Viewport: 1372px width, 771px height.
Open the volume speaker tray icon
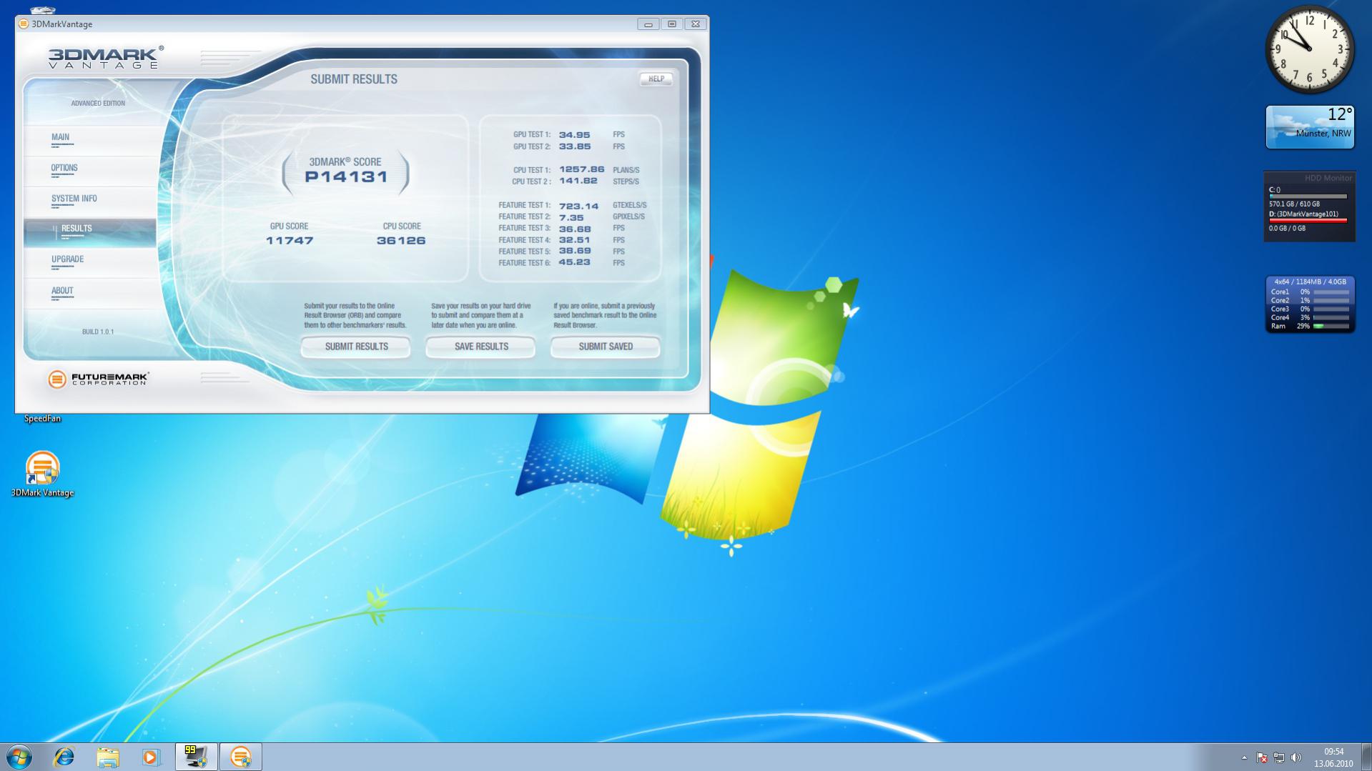point(1296,757)
